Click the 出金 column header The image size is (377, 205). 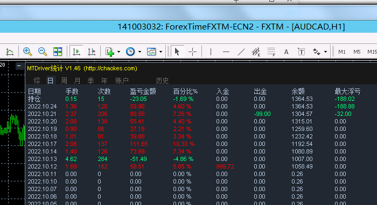[x=260, y=91]
